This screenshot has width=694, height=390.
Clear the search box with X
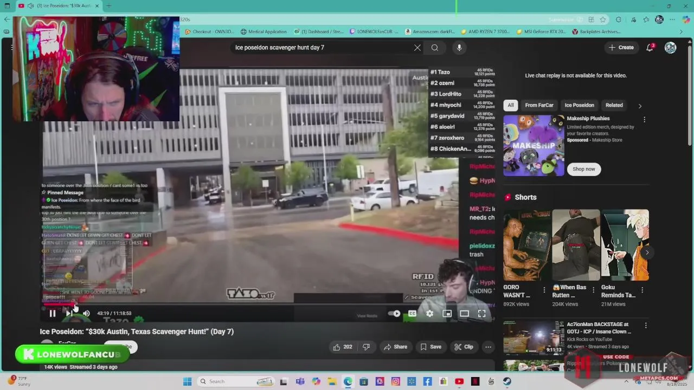[417, 48]
